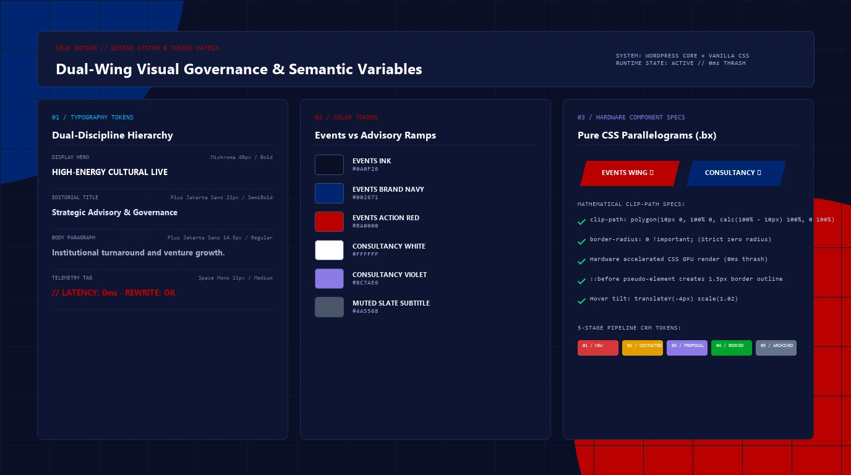Click the 02 / COLOR TOKENS label
The image size is (851, 475).
tap(346, 118)
